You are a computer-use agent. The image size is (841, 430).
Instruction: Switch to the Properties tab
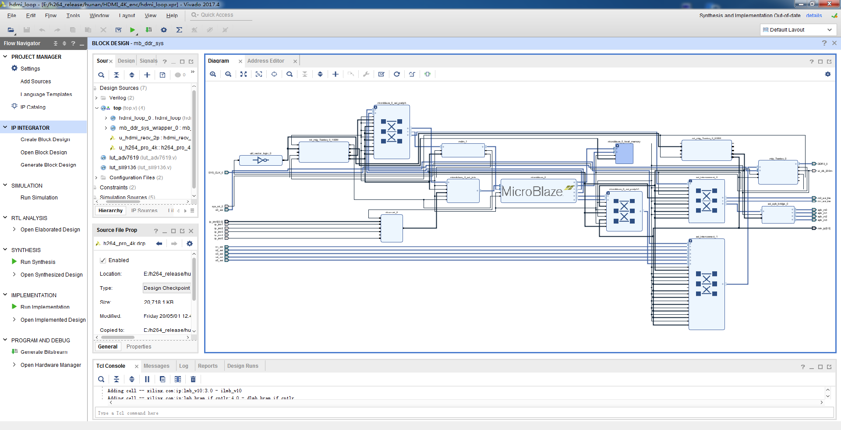pyautogui.click(x=139, y=347)
